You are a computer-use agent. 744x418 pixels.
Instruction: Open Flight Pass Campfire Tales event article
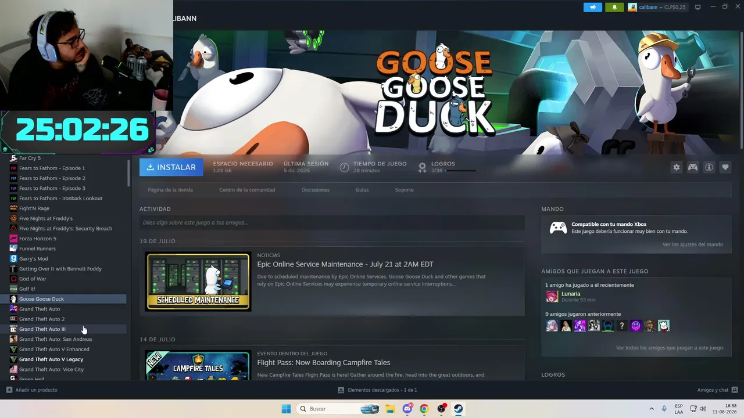[324, 363]
